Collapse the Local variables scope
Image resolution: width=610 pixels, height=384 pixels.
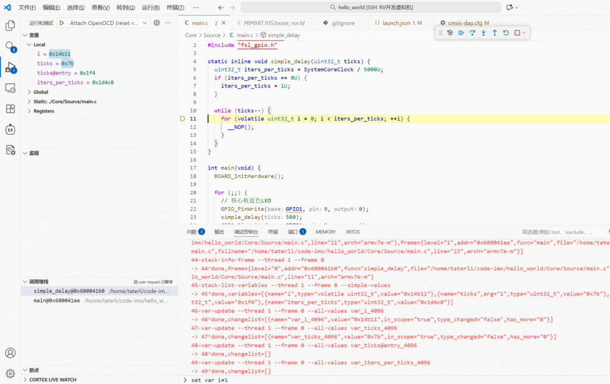pyautogui.click(x=39, y=45)
